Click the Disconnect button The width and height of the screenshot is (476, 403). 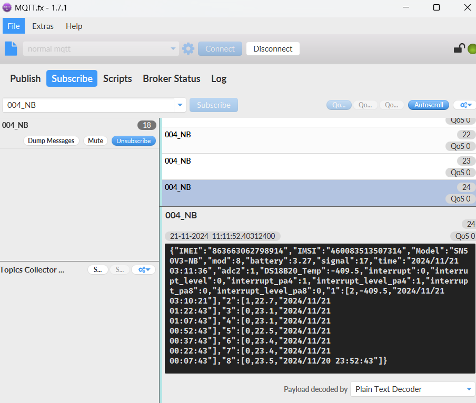[273, 48]
